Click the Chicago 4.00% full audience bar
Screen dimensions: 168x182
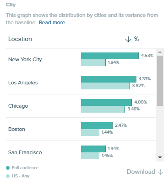(x=106, y=102)
